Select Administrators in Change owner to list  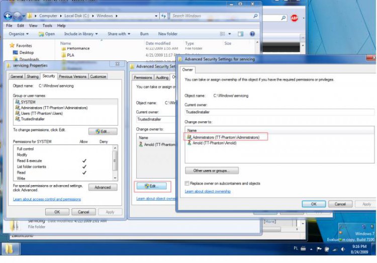226,137
